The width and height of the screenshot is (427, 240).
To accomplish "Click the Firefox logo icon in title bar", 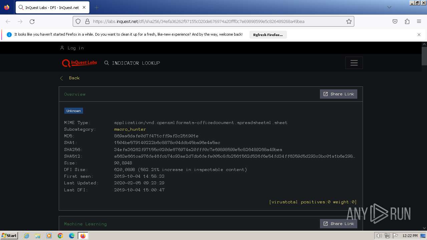I will [x=7, y=7].
